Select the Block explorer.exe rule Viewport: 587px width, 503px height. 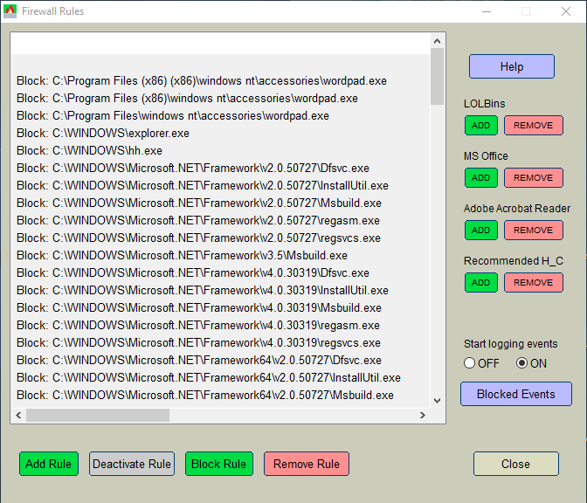click(103, 134)
